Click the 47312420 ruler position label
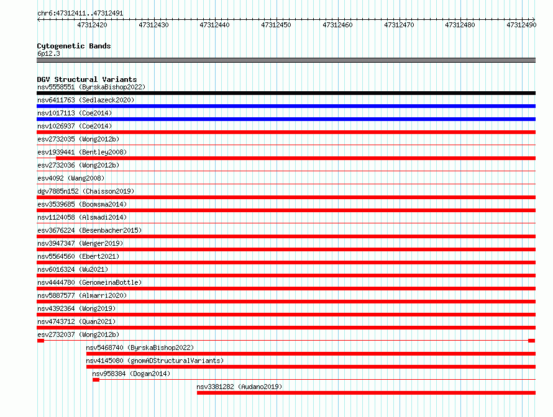Image resolution: width=553 pixels, height=417 pixels. coord(92,25)
